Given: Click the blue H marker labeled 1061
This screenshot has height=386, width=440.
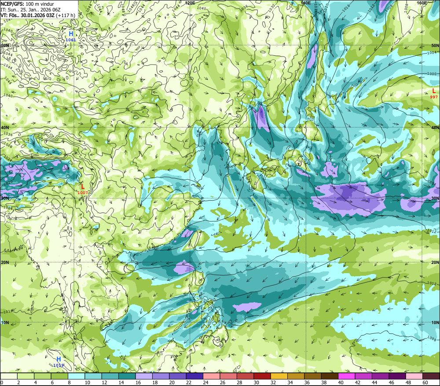Looking at the screenshot, I should [71, 36].
